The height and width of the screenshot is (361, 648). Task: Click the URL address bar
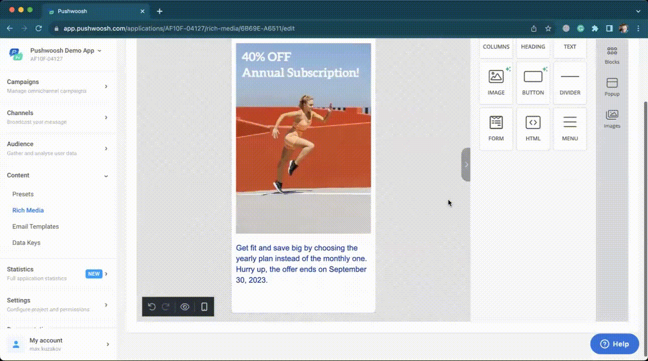coord(286,29)
